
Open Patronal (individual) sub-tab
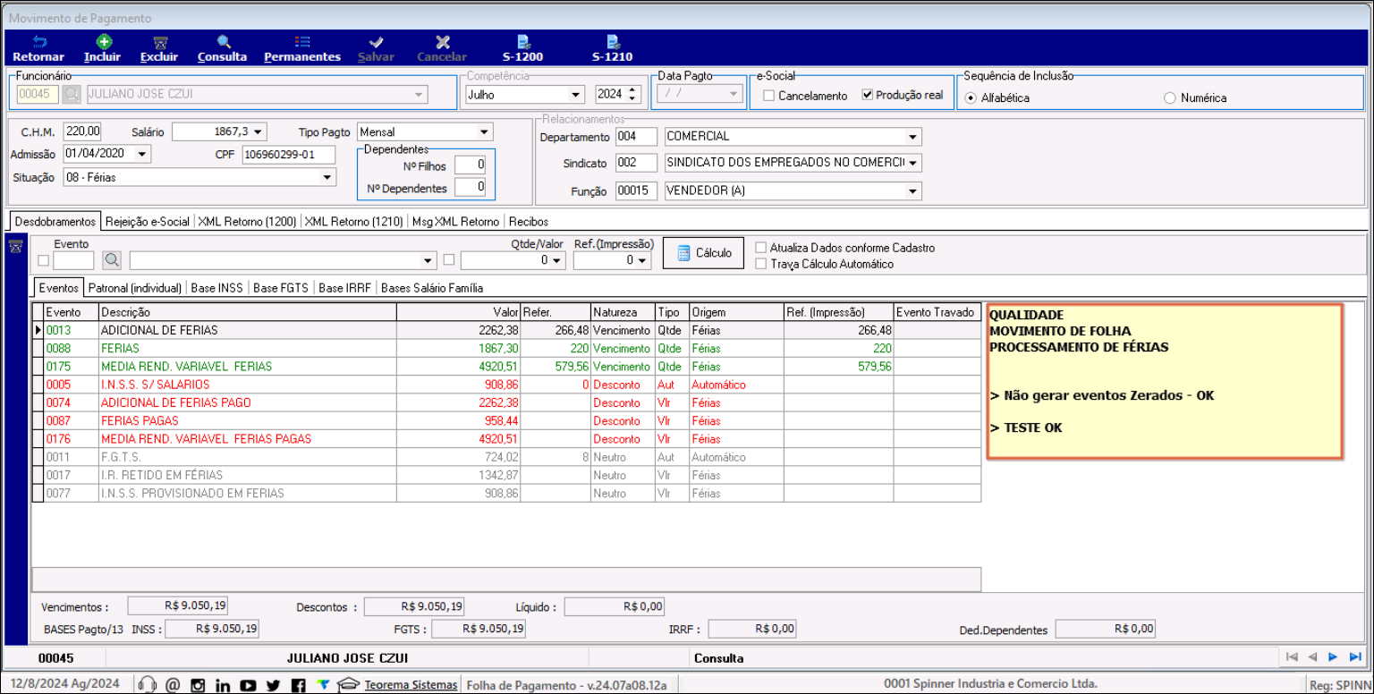[134, 288]
